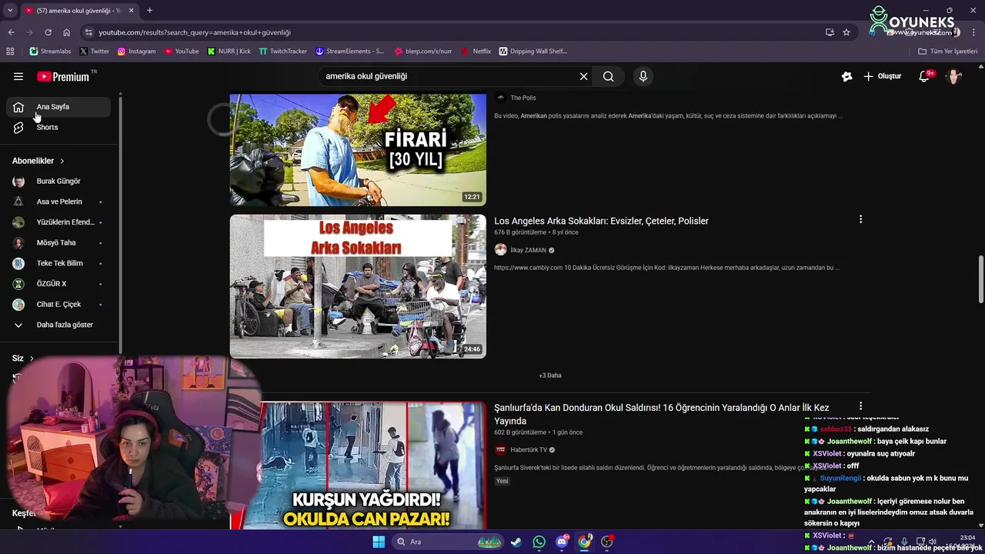Open the YouTube hamburger guide menu

point(18,76)
